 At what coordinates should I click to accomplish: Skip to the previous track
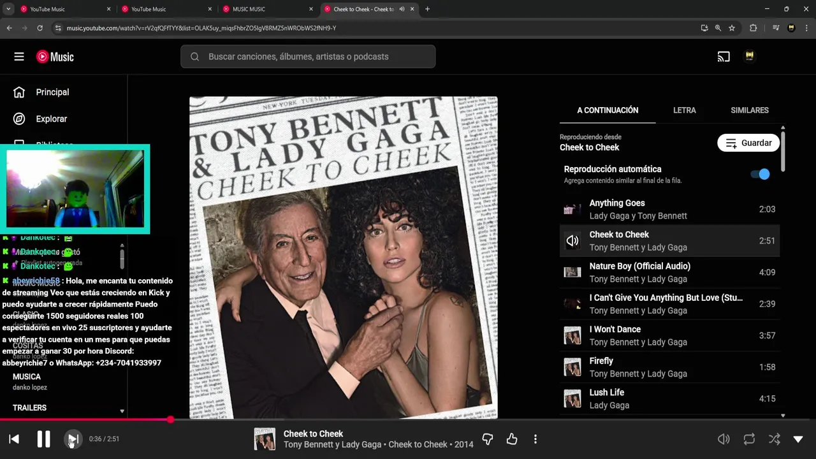[x=14, y=439]
